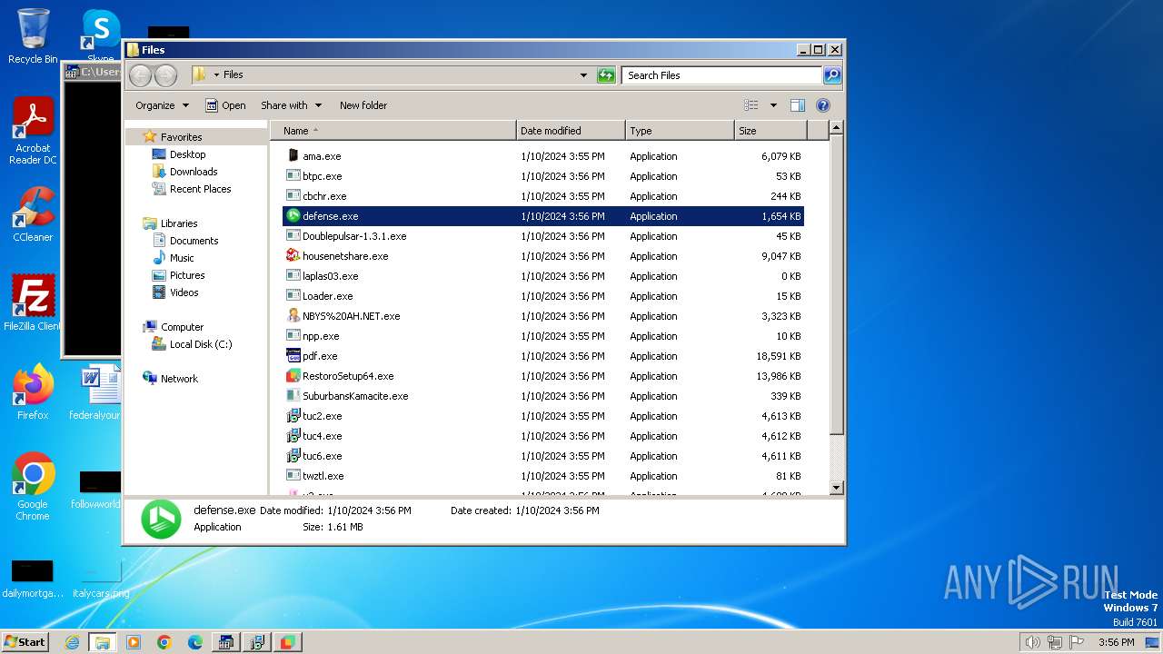Select the btpc.exe file name
This screenshot has width=1163, height=654.
(323, 176)
